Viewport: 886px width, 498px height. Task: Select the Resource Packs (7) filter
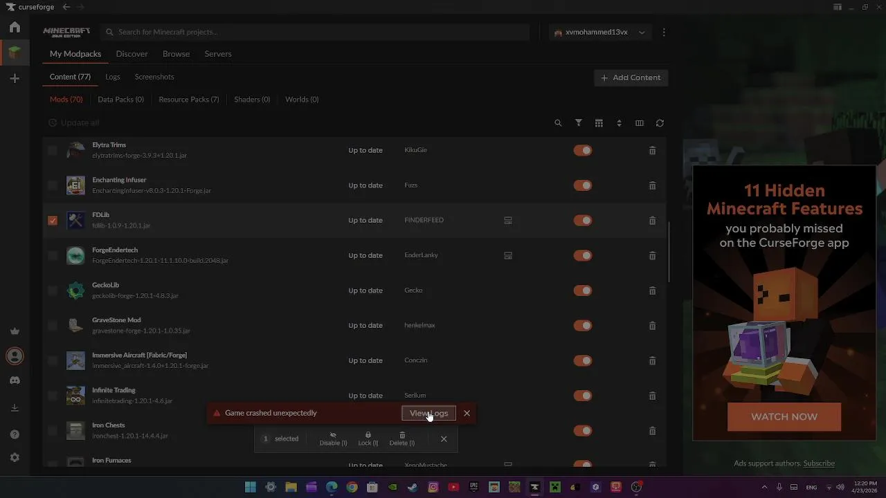click(x=189, y=100)
